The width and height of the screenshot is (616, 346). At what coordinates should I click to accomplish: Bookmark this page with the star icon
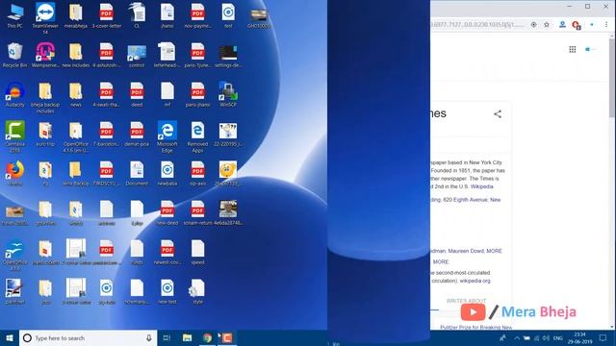click(x=547, y=25)
